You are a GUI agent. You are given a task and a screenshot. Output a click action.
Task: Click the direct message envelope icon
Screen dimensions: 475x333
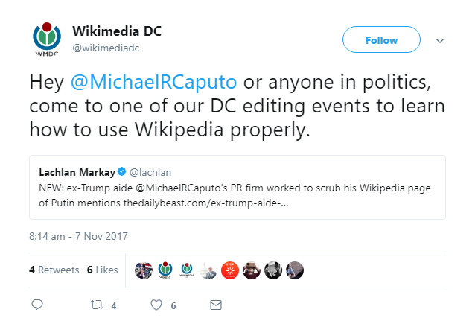click(216, 305)
